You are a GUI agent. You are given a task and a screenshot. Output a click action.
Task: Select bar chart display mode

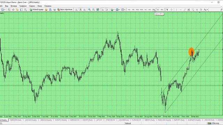pyautogui.click(x=76, y=10)
